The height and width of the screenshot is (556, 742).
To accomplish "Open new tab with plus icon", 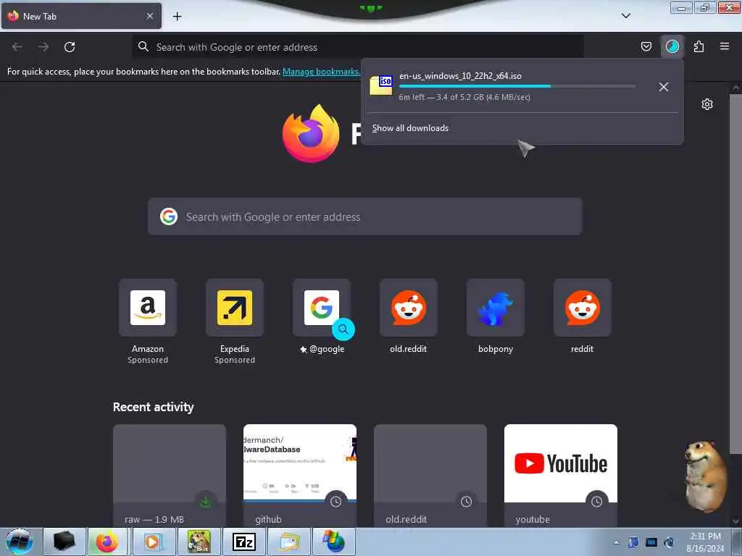I will 177,17.
